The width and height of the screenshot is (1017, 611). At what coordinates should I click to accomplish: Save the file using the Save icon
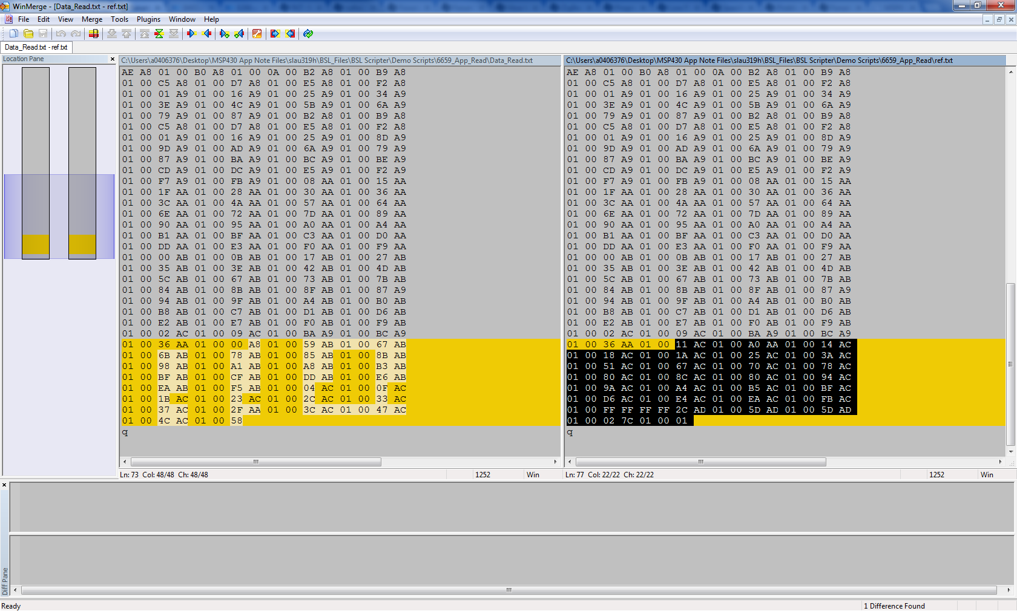42,33
